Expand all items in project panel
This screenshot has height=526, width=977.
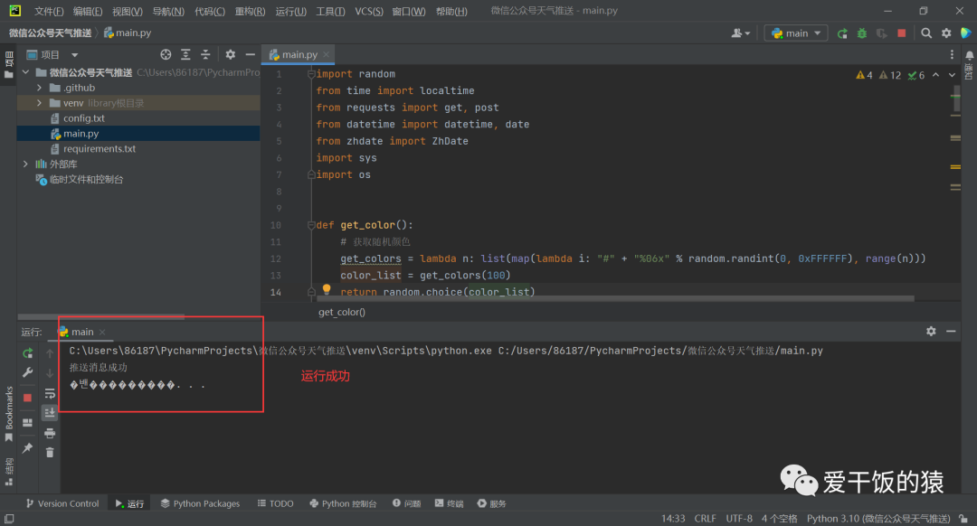(185, 55)
